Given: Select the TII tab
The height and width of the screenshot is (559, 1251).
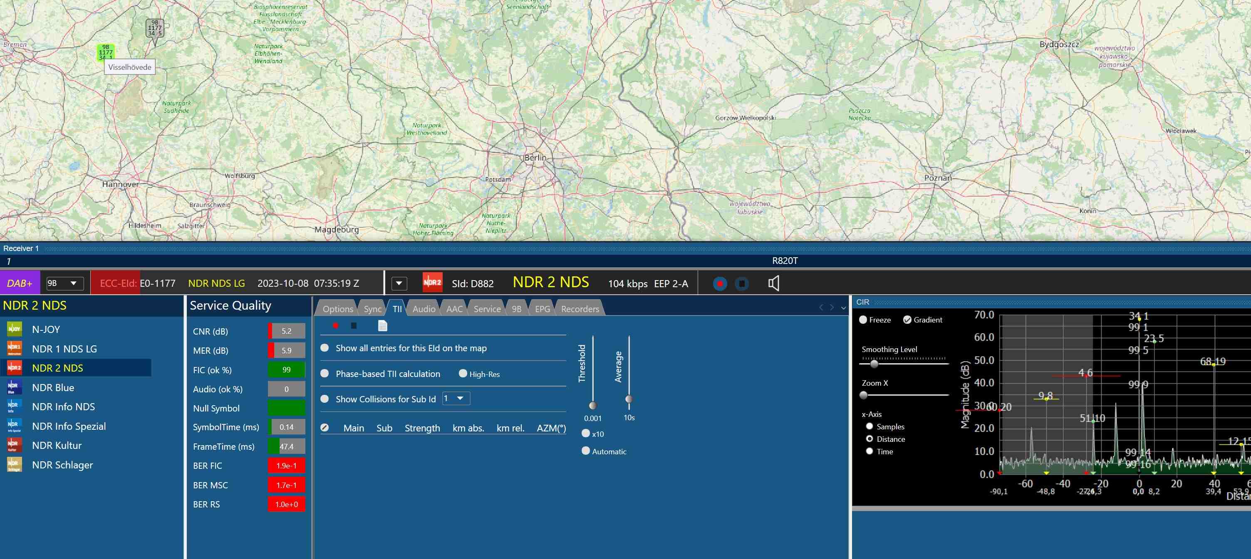Looking at the screenshot, I should 397,309.
